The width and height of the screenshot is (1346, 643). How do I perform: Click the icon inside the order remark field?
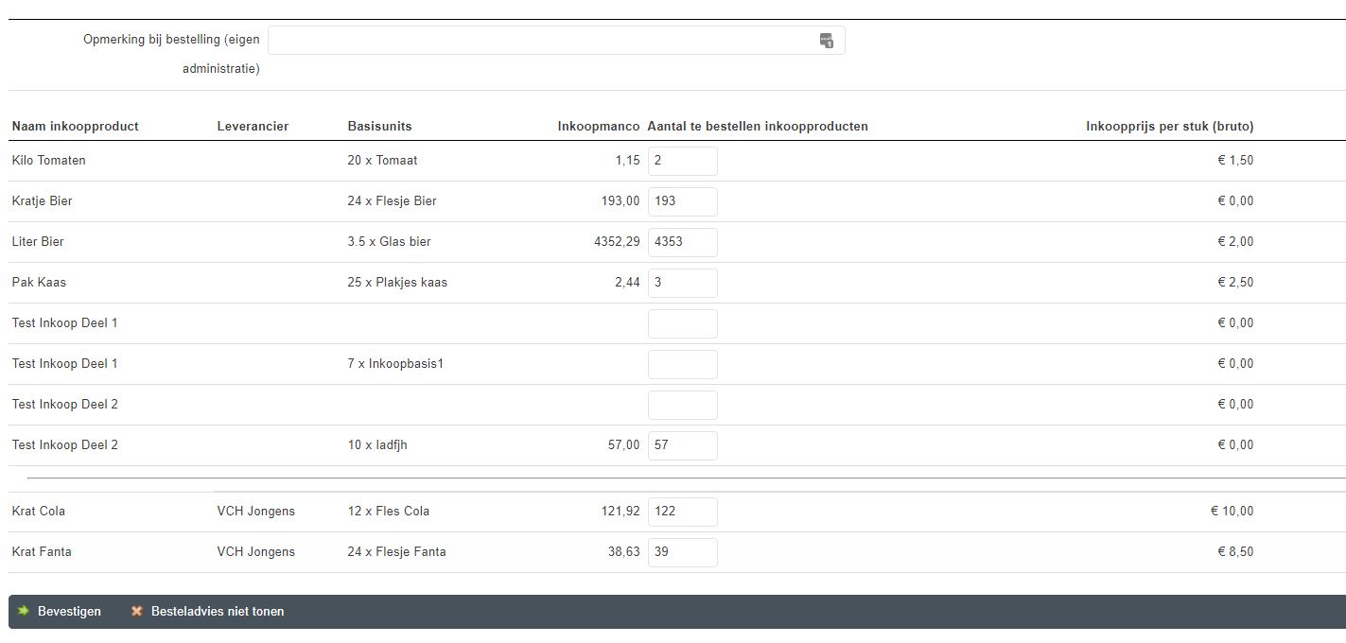tap(826, 41)
